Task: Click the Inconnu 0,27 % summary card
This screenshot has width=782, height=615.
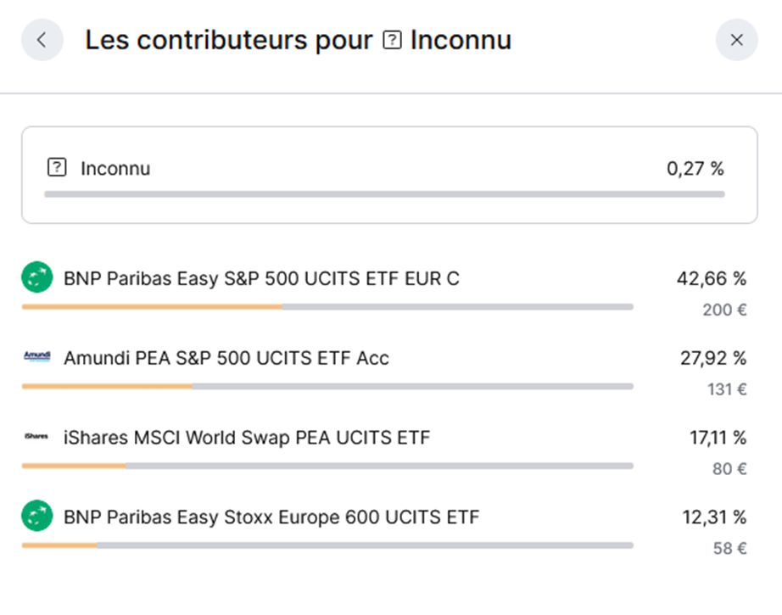Action: (389, 175)
